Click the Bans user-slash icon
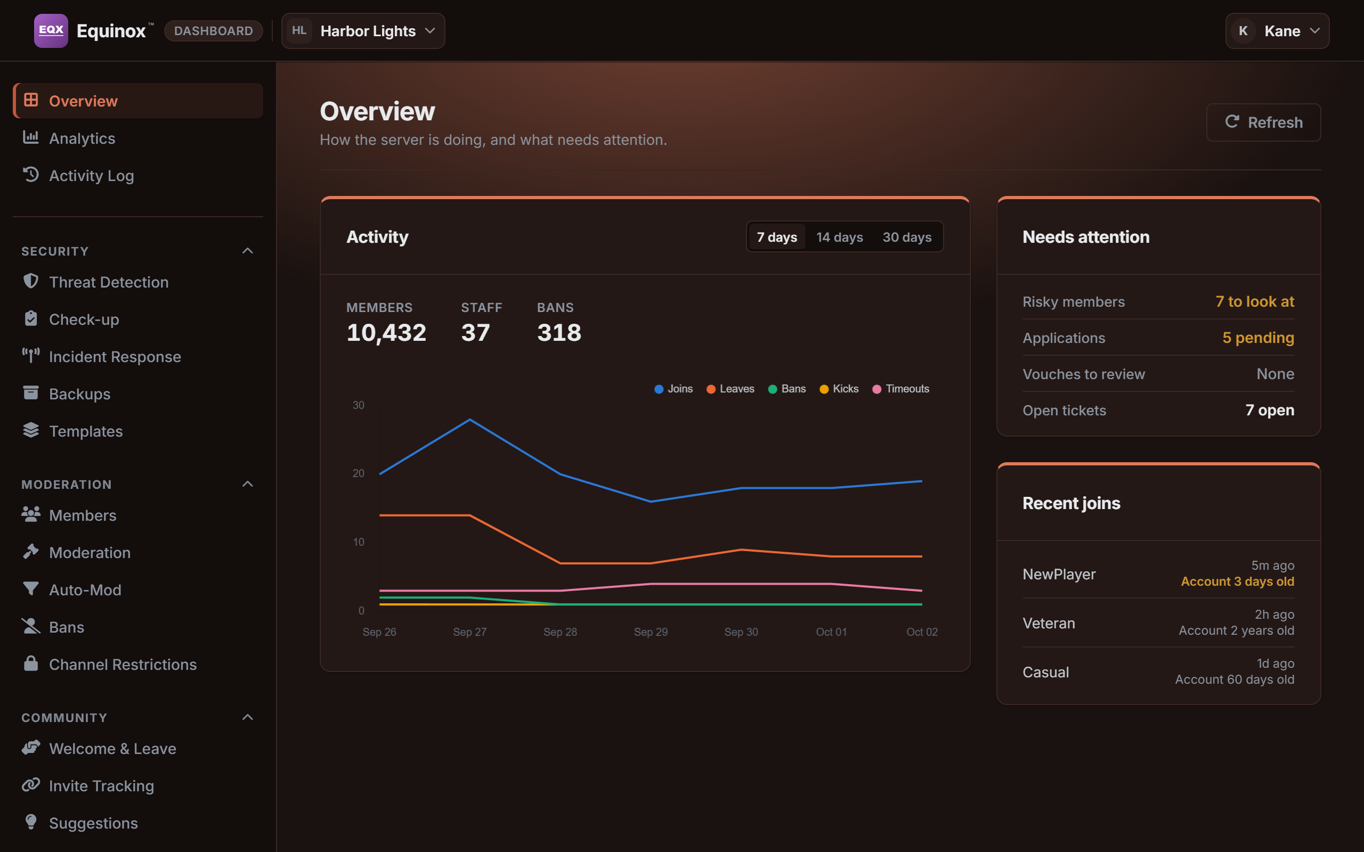 click(31, 626)
